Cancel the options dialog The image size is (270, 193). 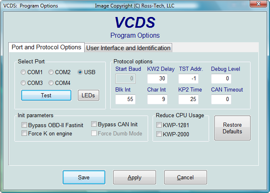[185, 177]
